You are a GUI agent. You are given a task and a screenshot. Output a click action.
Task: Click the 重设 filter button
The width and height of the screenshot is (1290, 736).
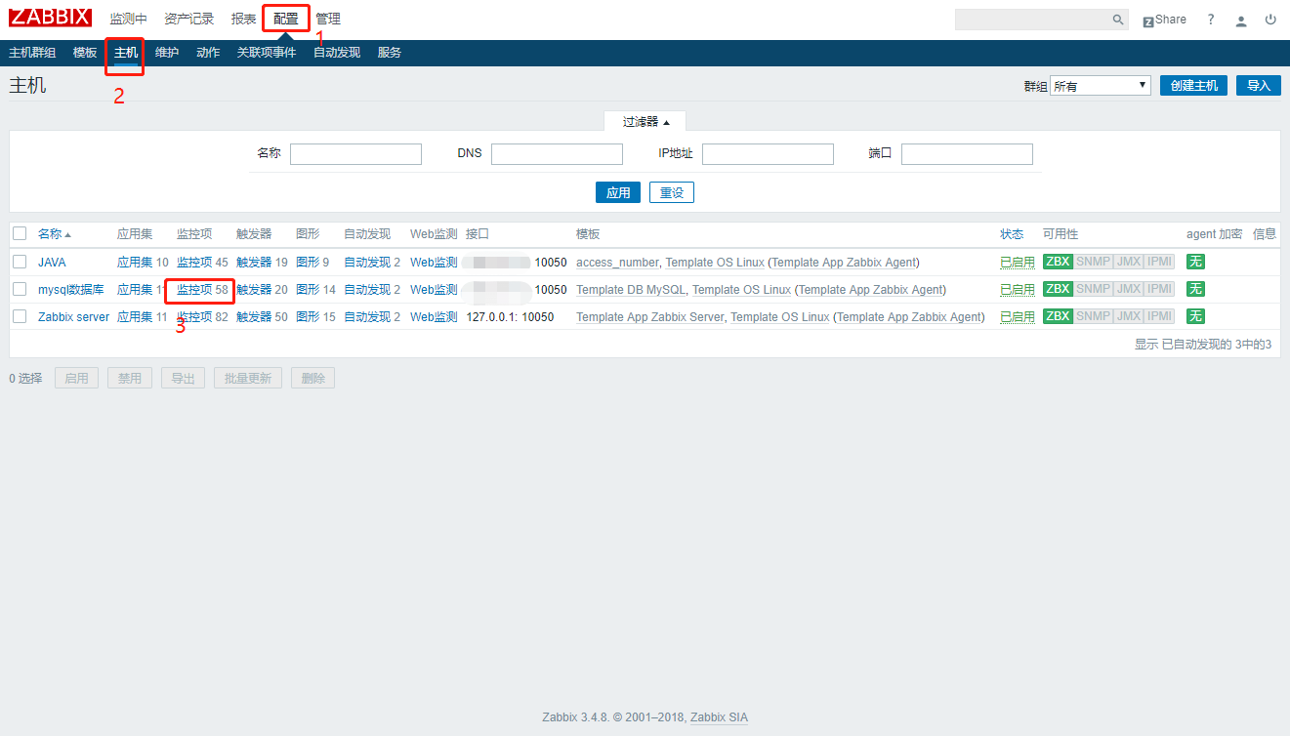[x=672, y=192]
